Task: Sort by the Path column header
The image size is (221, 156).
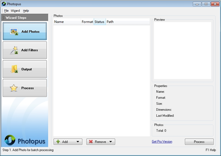Action: point(128,22)
